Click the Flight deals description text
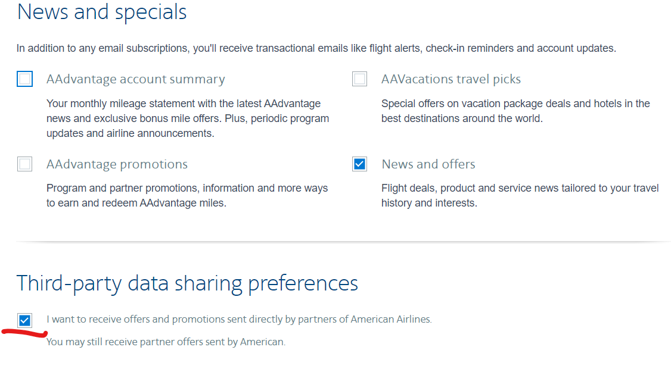The width and height of the screenshot is (671, 375). point(520,195)
